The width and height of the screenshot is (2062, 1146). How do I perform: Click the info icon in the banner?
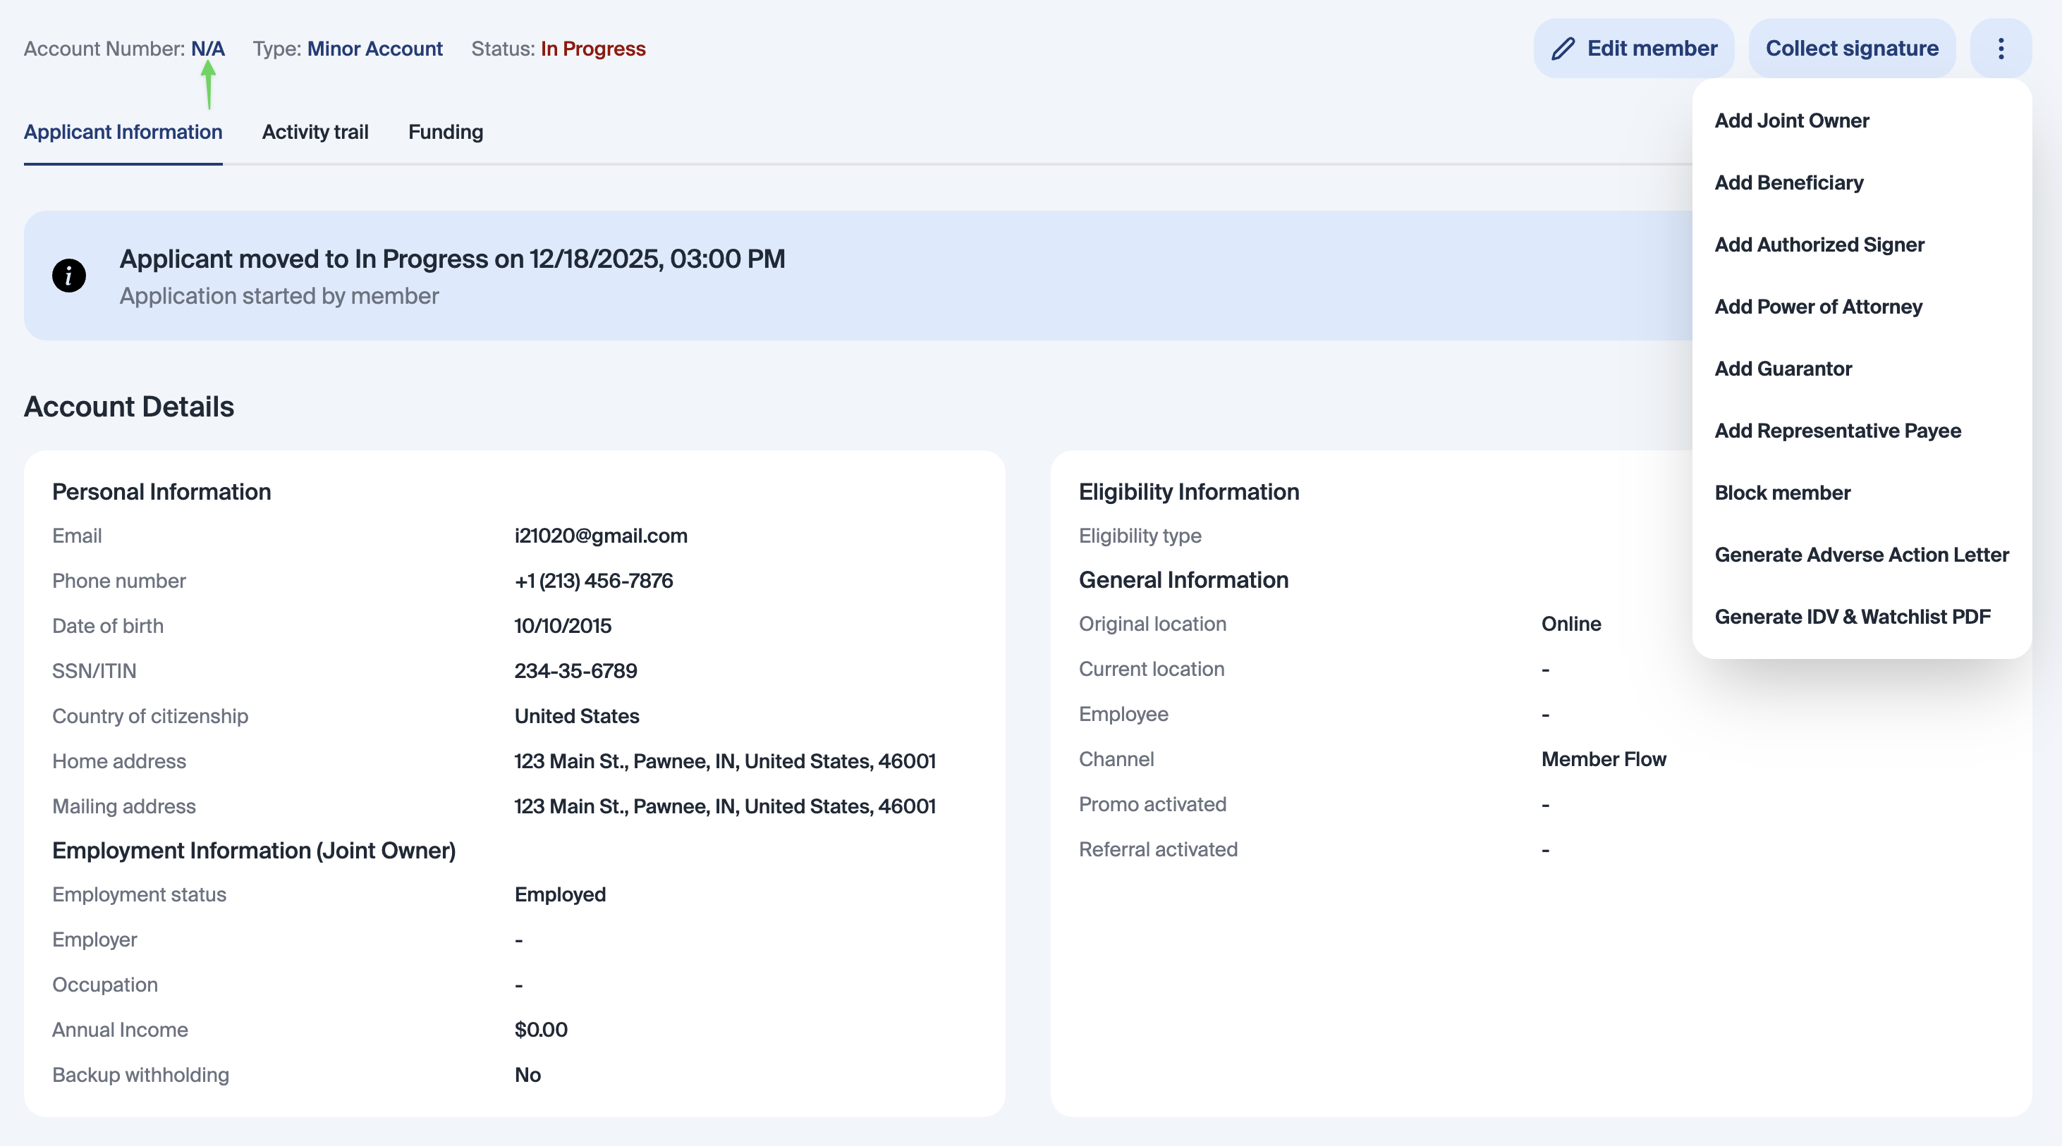tap(69, 276)
